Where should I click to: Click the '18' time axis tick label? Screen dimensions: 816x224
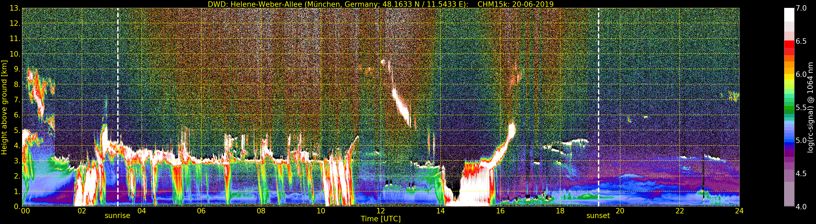click(560, 211)
